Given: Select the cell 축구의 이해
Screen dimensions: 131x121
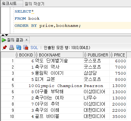Looking at the screenshot, I should click(59, 110).
